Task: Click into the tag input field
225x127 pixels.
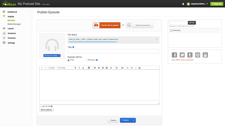Action: [179, 23]
